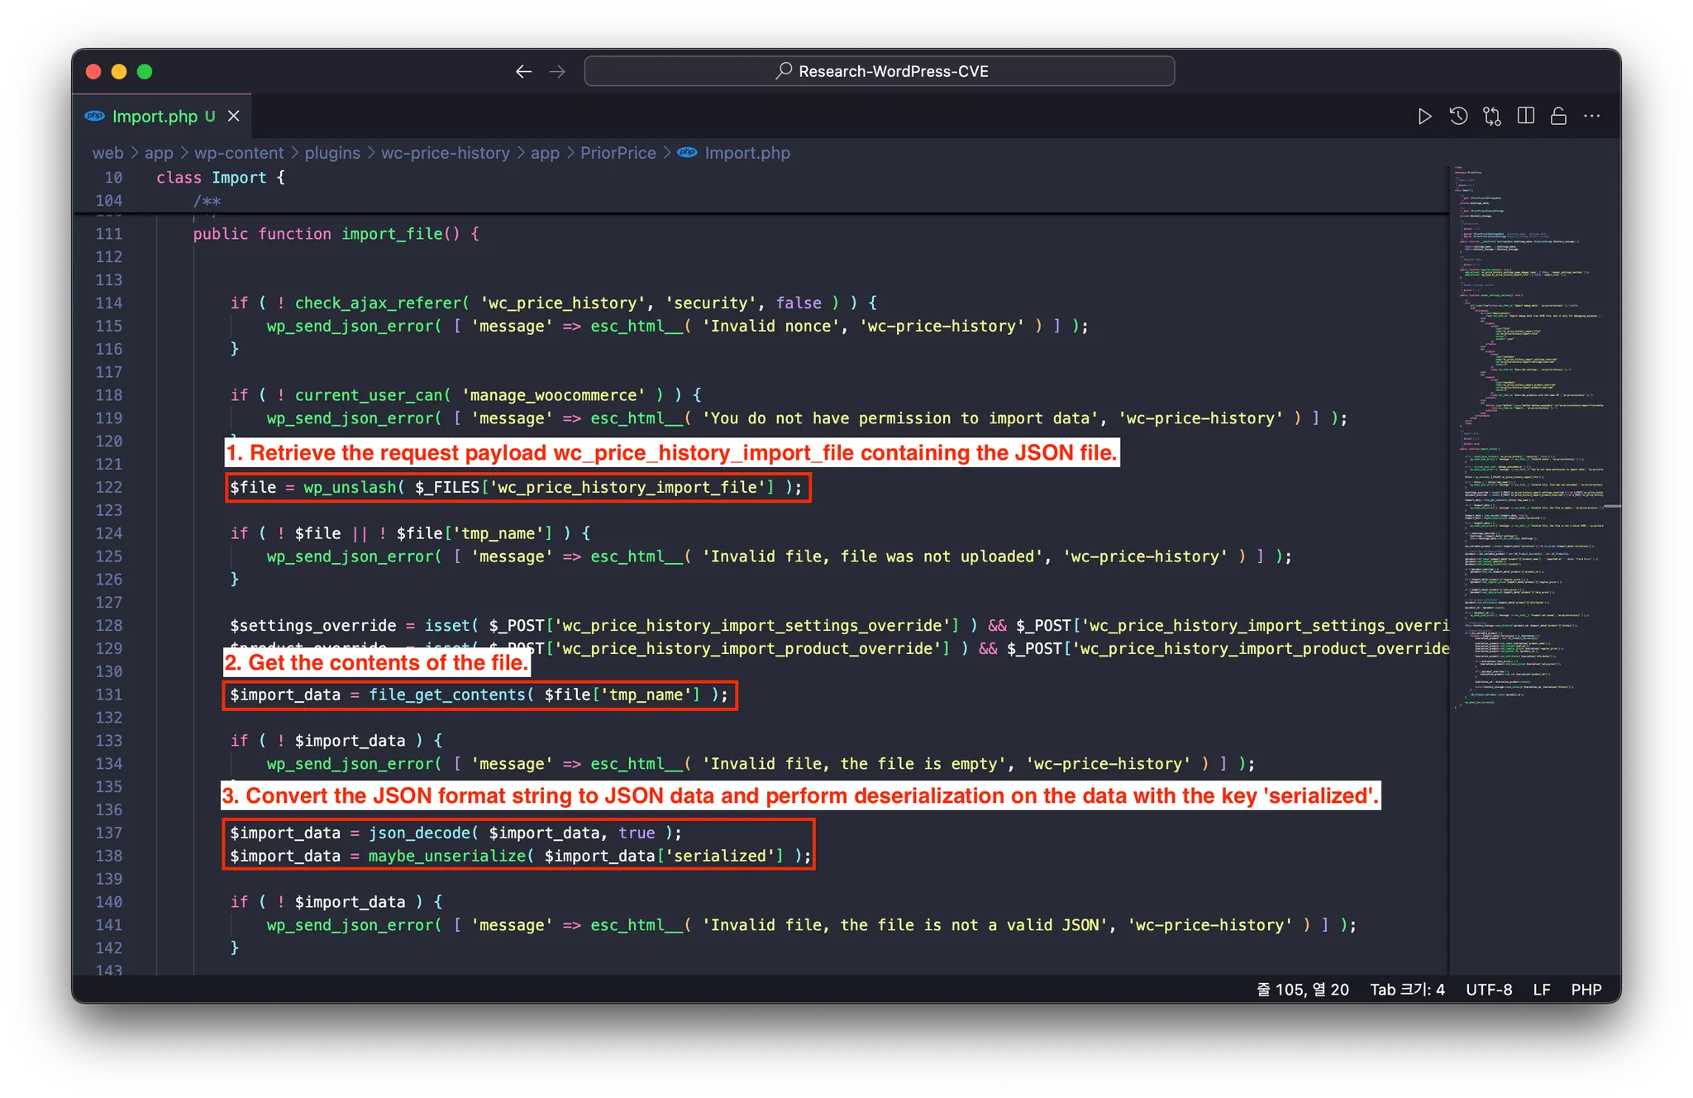Screen dimensions: 1693x1098
Task: Click the Run play icon
Action: 1424,117
